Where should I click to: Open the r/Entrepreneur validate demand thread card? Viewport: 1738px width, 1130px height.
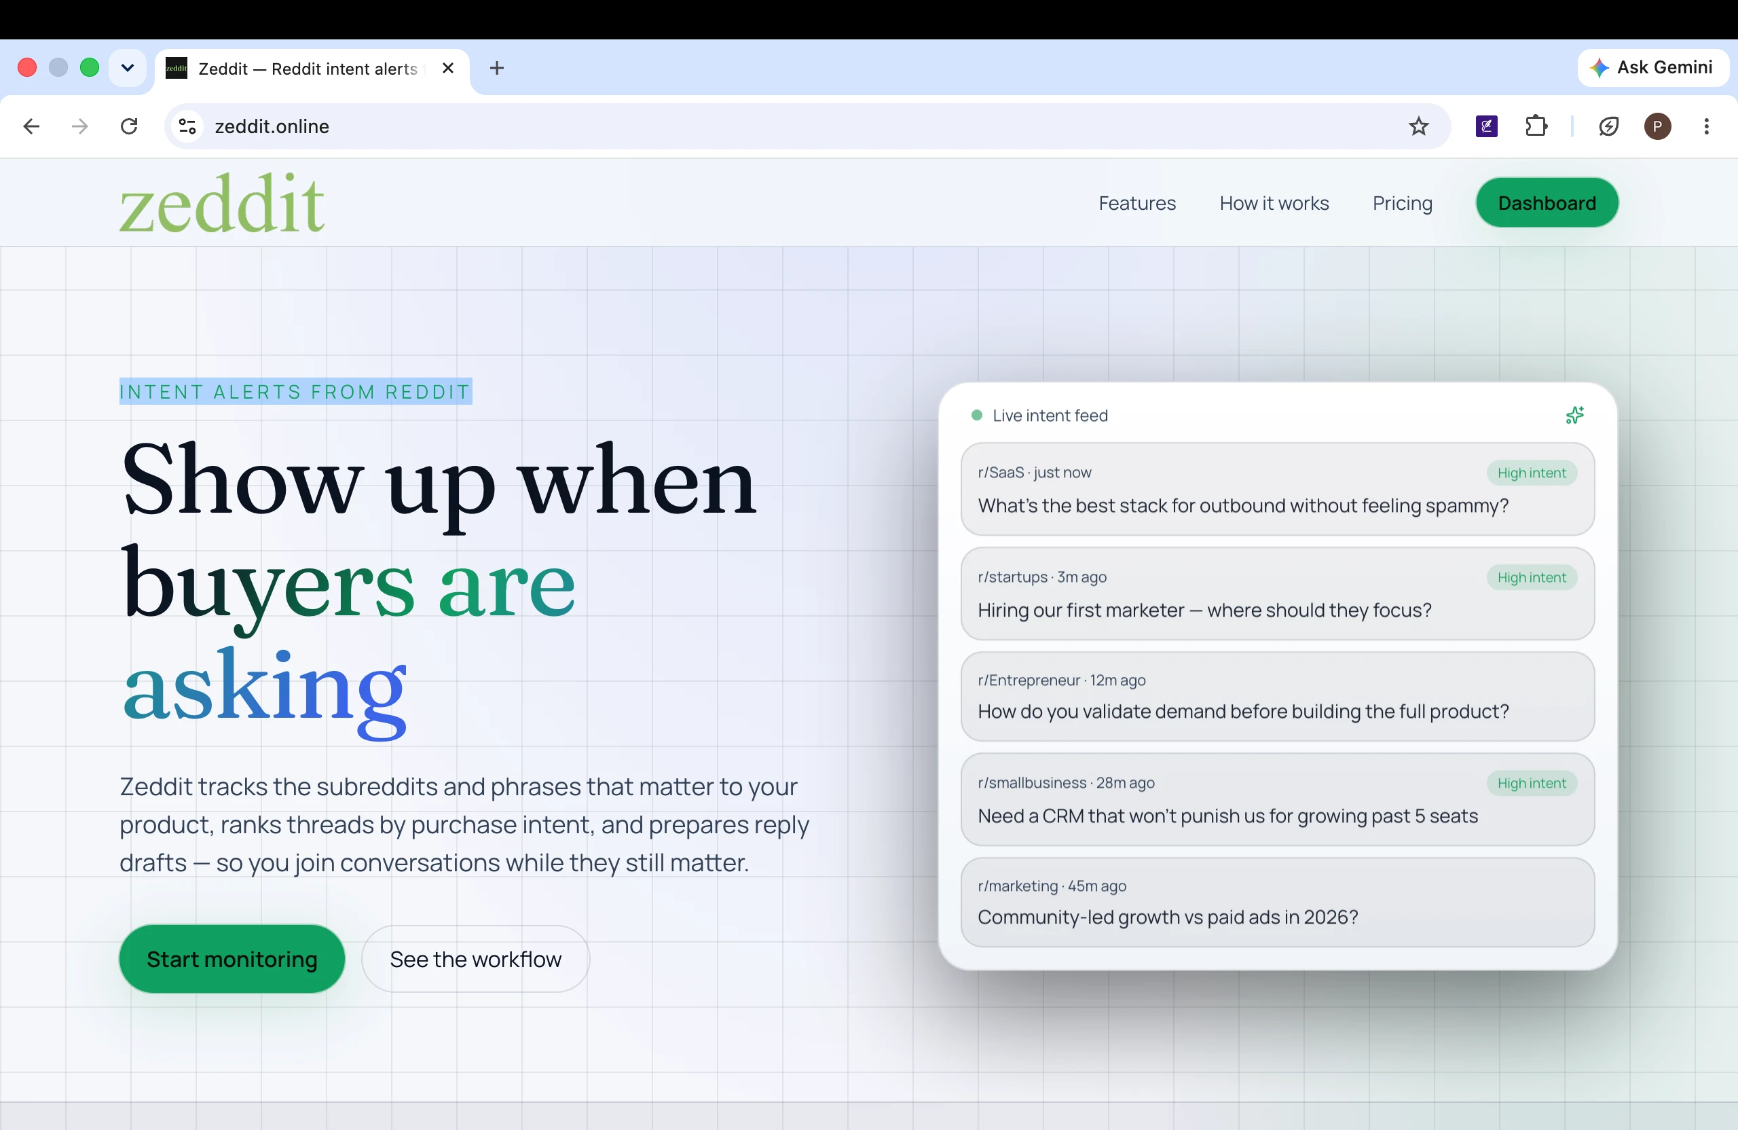[1277, 697]
